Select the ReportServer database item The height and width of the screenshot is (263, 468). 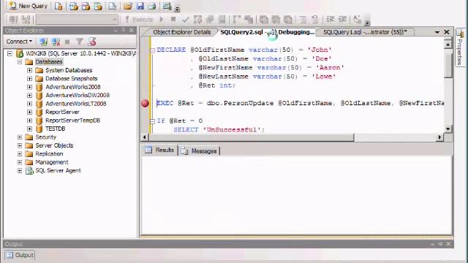tap(62, 112)
